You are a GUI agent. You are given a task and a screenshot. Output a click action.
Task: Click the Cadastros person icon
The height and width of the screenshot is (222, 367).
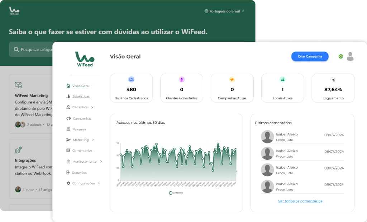(x=68, y=107)
